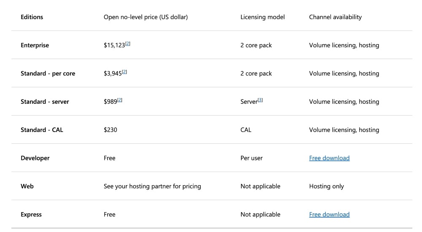Select the Enterprise edition name
The image size is (422, 232).
(35, 46)
